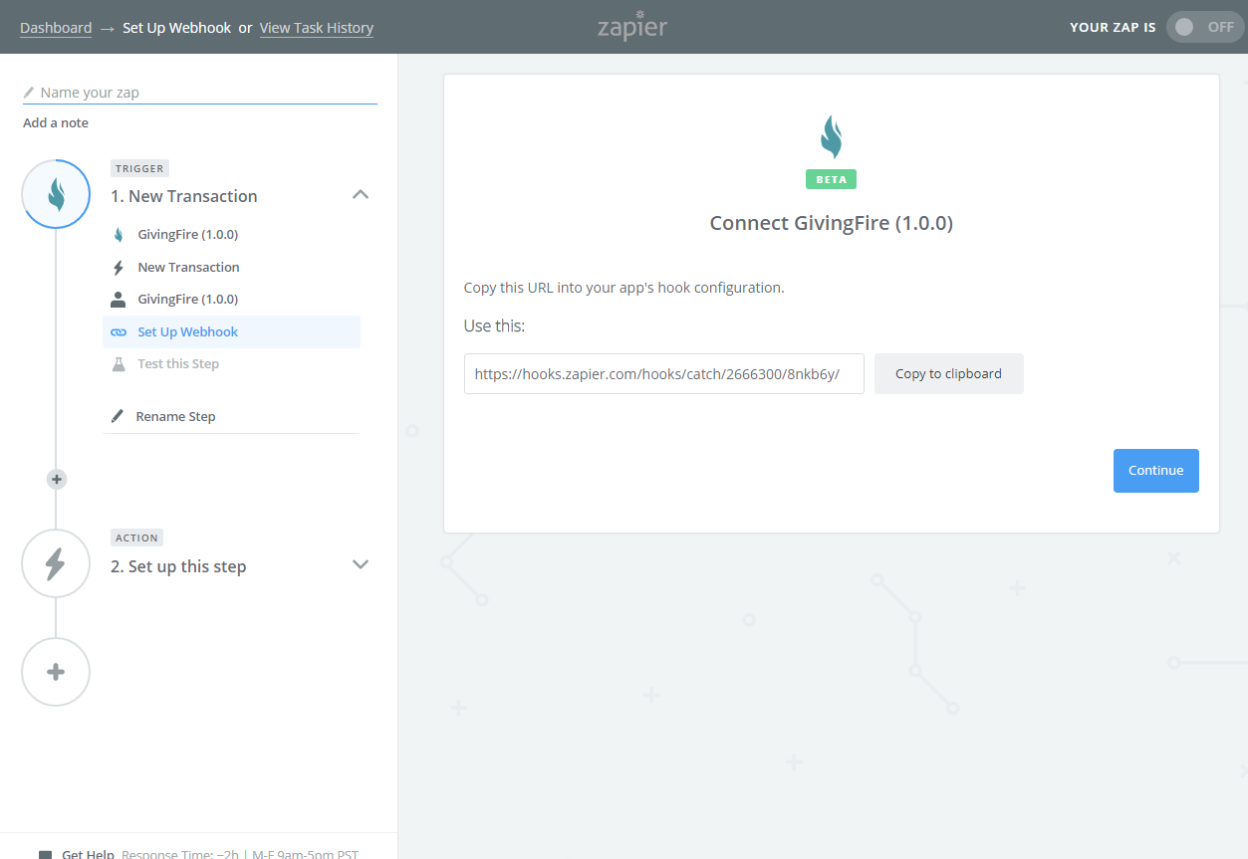Click the GivingFire flame trigger circle icon

point(56,194)
